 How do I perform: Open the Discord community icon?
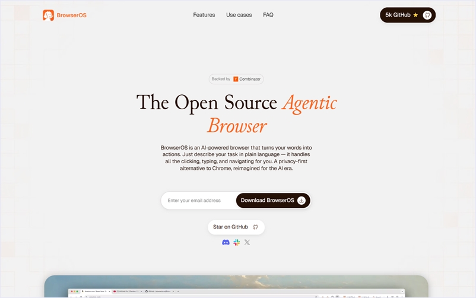[226, 242]
